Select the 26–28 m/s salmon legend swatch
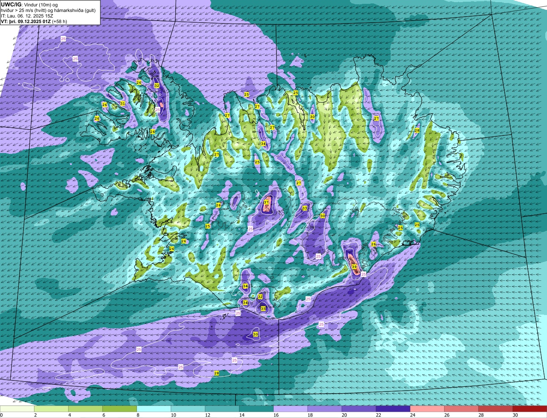Image resolution: width=547 pixels, height=418 pixels. [462, 409]
